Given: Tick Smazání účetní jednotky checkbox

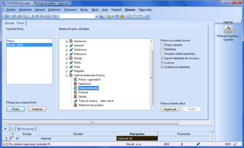Looking at the screenshot, I should 162,54.
